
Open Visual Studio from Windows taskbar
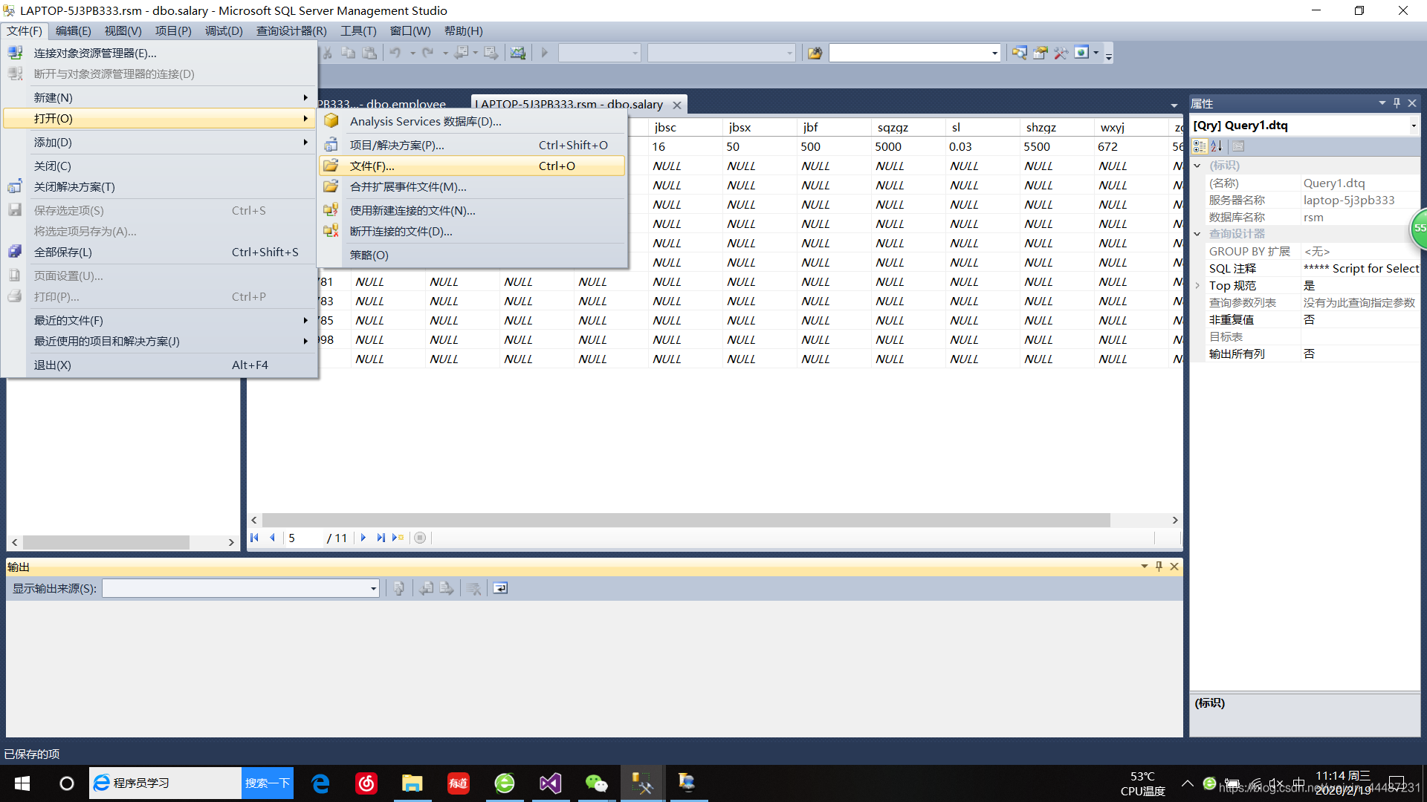[551, 783]
